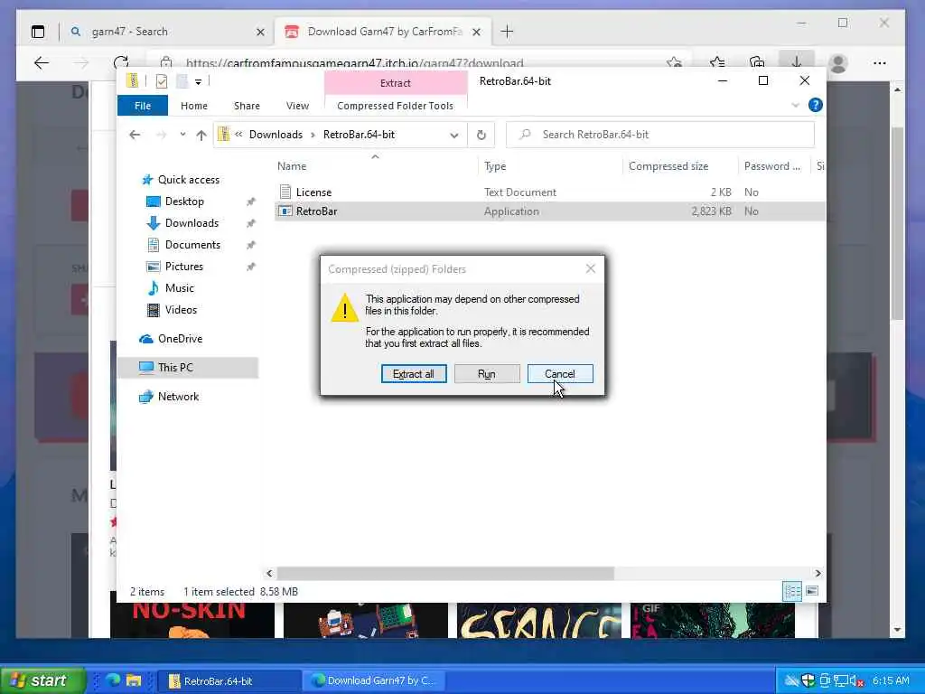Open the Compressed Folder Tools tab
925x694 pixels.
tap(396, 106)
